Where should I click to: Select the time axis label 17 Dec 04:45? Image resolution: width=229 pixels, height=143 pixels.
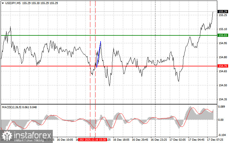point(196,140)
